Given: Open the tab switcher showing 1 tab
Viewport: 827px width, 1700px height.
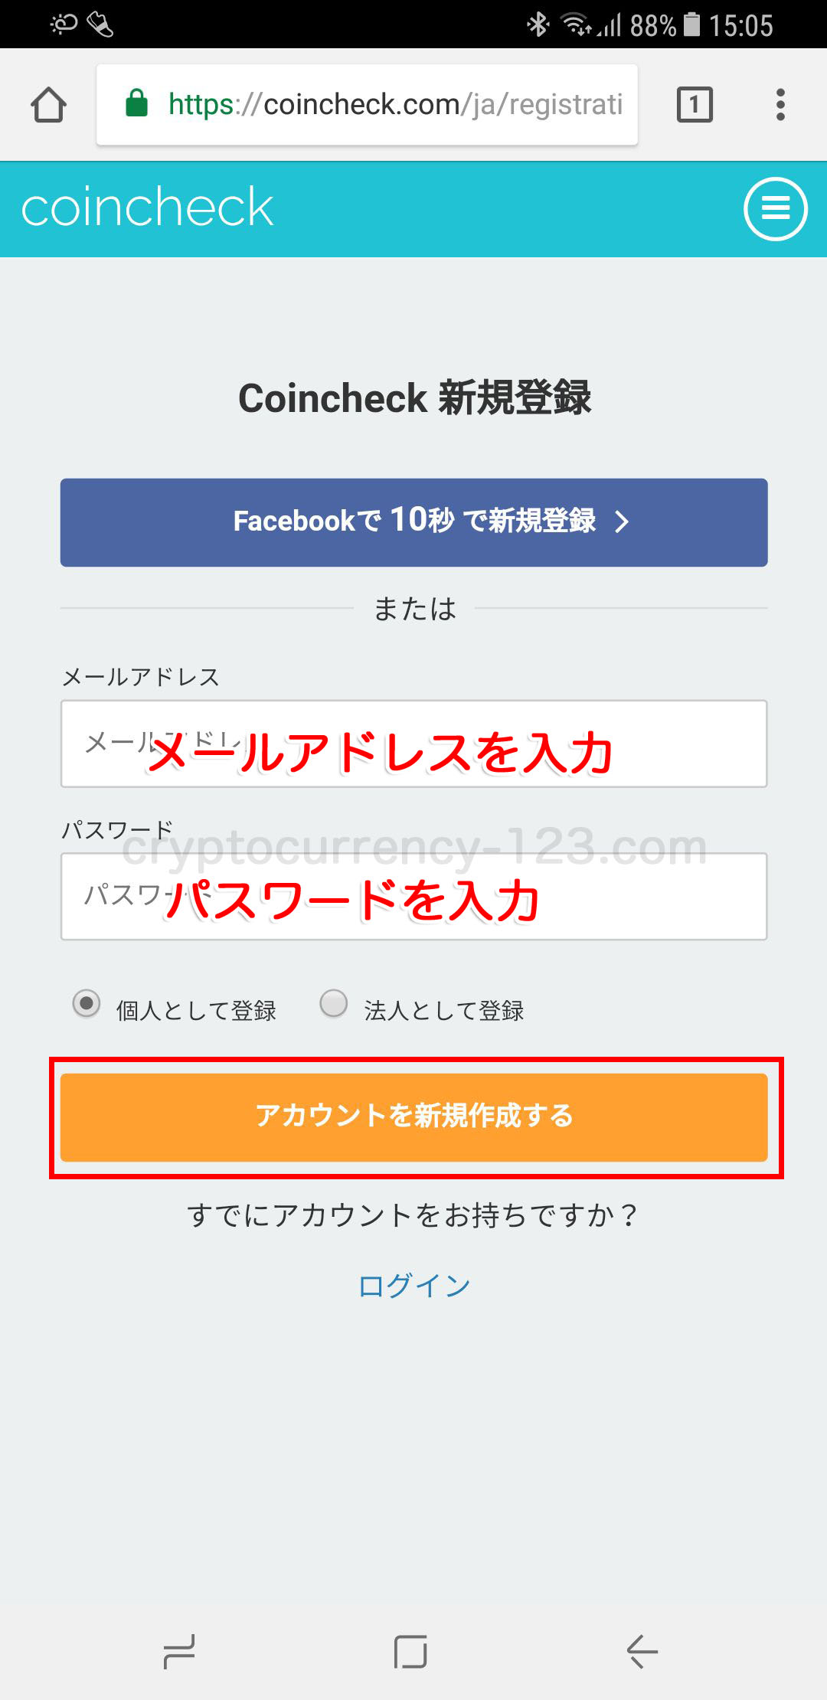Looking at the screenshot, I should 695,104.
